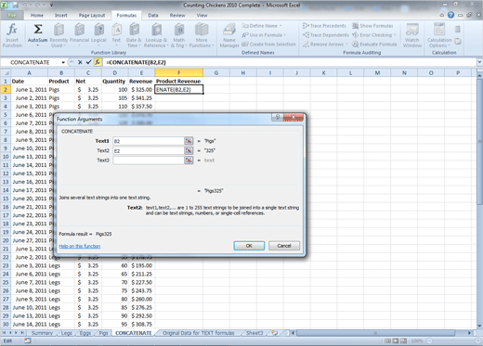
Task: Open Original Data for TEXT formulas sheet
Action: 199,333
